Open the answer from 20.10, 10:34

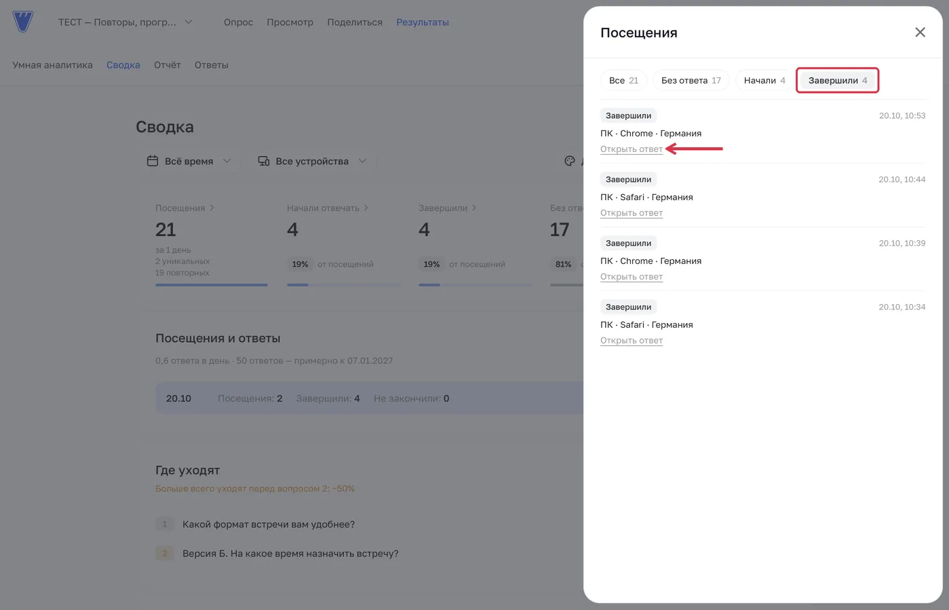click(x=632, y=341)
